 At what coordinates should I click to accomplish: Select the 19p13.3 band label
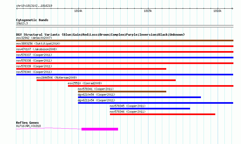tap(22, 24)
